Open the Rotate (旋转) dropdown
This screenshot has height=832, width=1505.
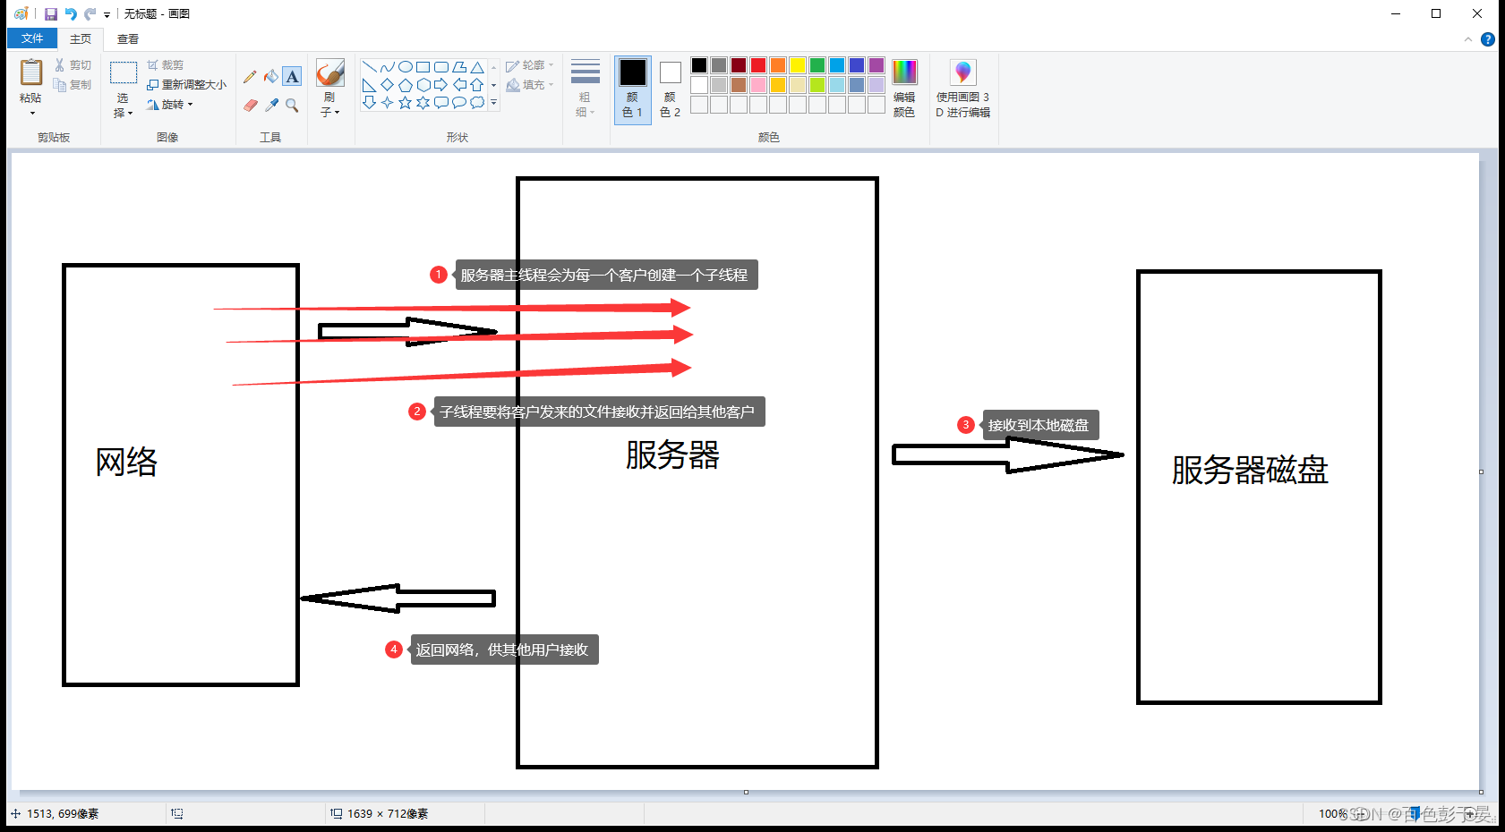pyautogui.click(x=170, y=105)
